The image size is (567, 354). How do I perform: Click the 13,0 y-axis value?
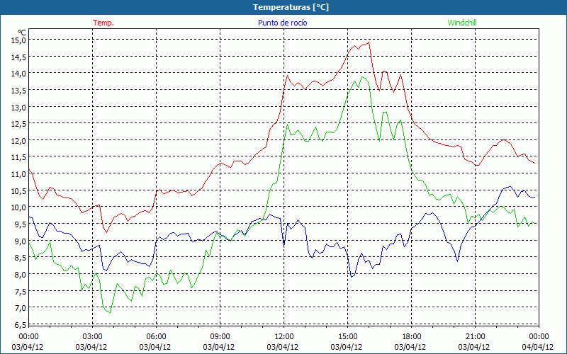coord(20,107)
